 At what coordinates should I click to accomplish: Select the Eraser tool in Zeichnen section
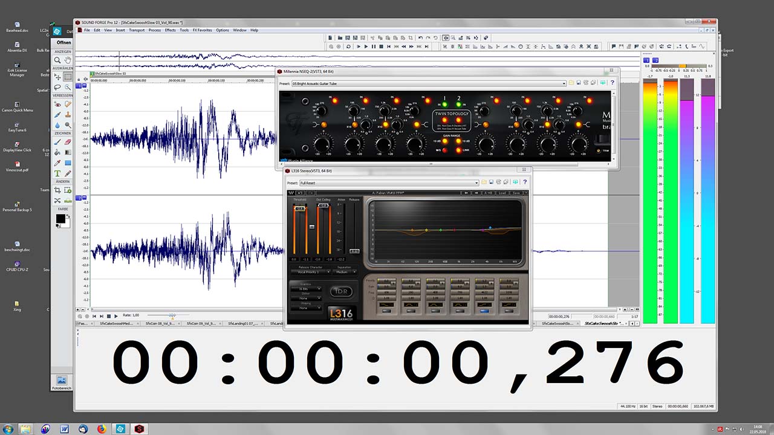(x=68, y=142)
